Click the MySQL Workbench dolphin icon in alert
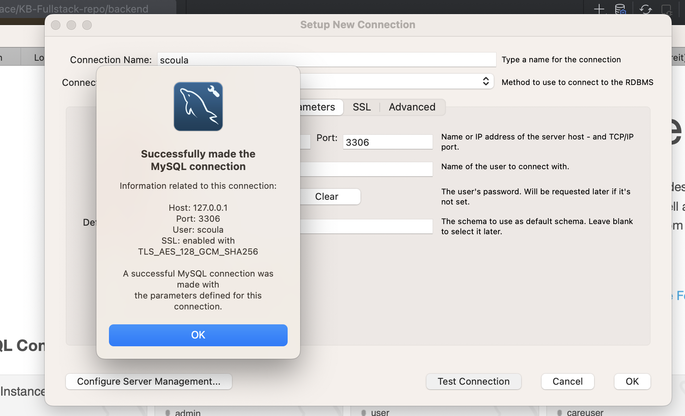Viewport: 685px width, 416px height. tap(198, 107)
